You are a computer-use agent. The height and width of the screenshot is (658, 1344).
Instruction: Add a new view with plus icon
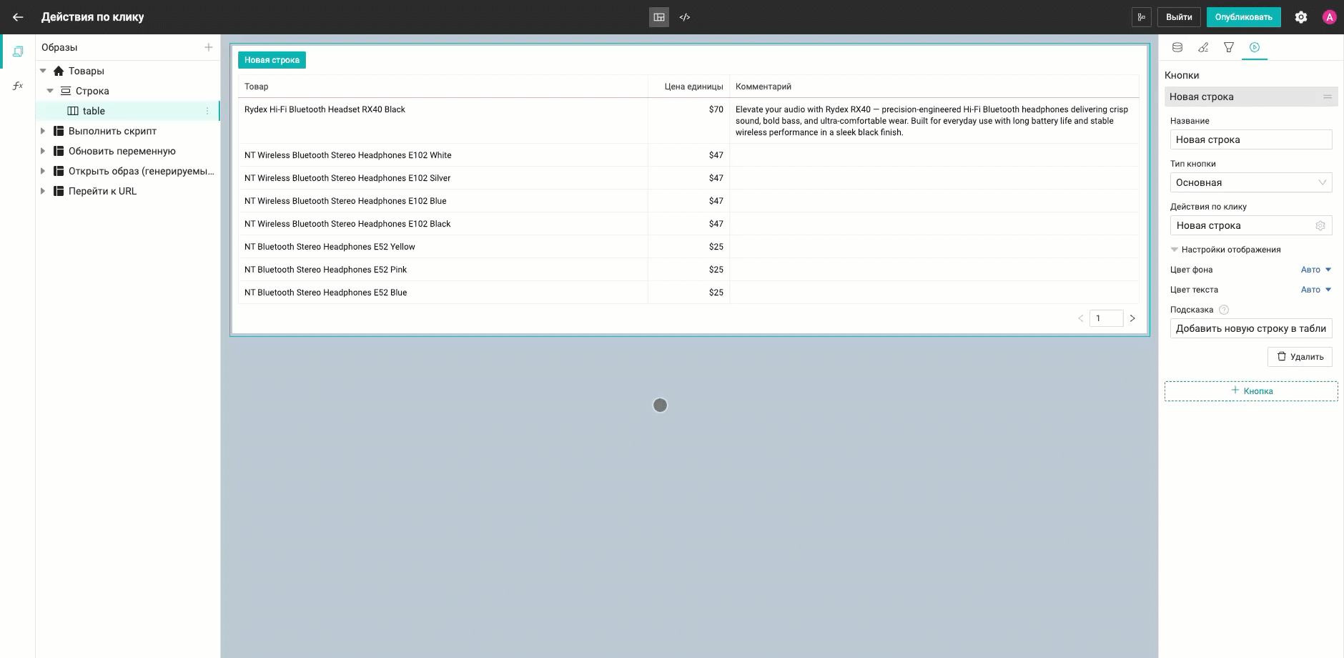[209, 47]
